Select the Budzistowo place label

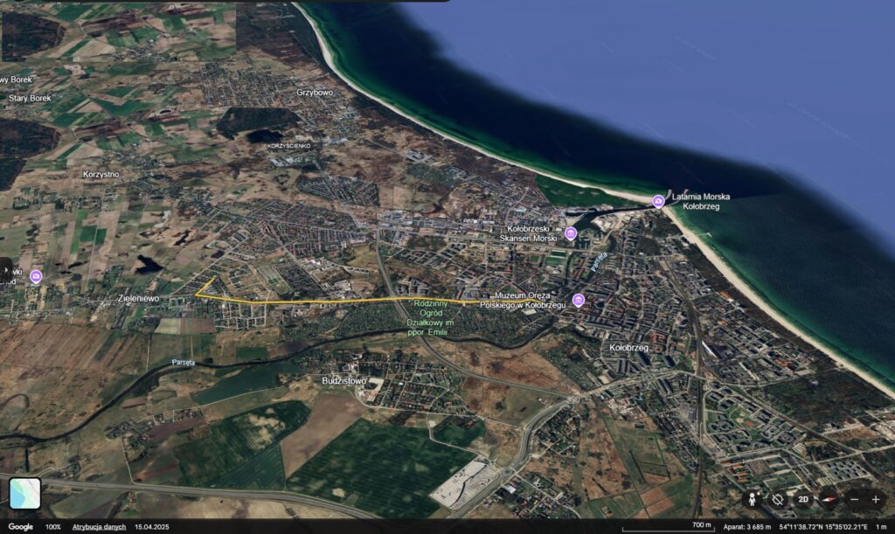tap(344, 380)
